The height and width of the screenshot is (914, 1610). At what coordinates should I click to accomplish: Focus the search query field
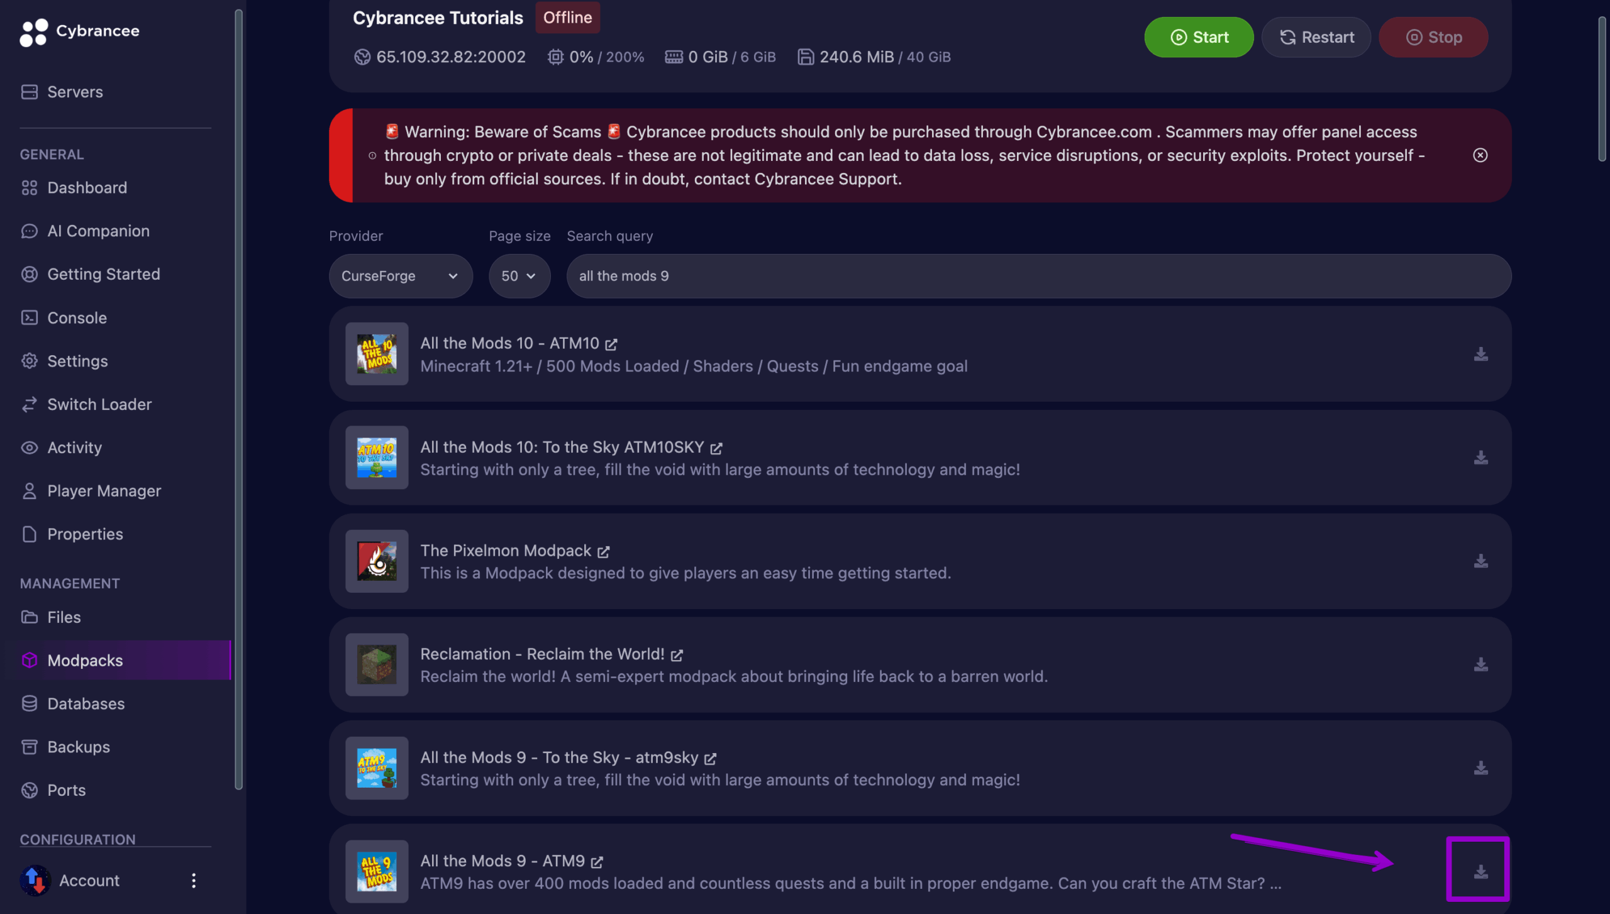(1038, 276)
